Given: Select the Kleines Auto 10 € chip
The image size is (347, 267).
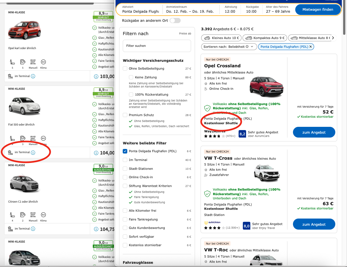Looking at the screenshot, I should [x=221, y=38].
